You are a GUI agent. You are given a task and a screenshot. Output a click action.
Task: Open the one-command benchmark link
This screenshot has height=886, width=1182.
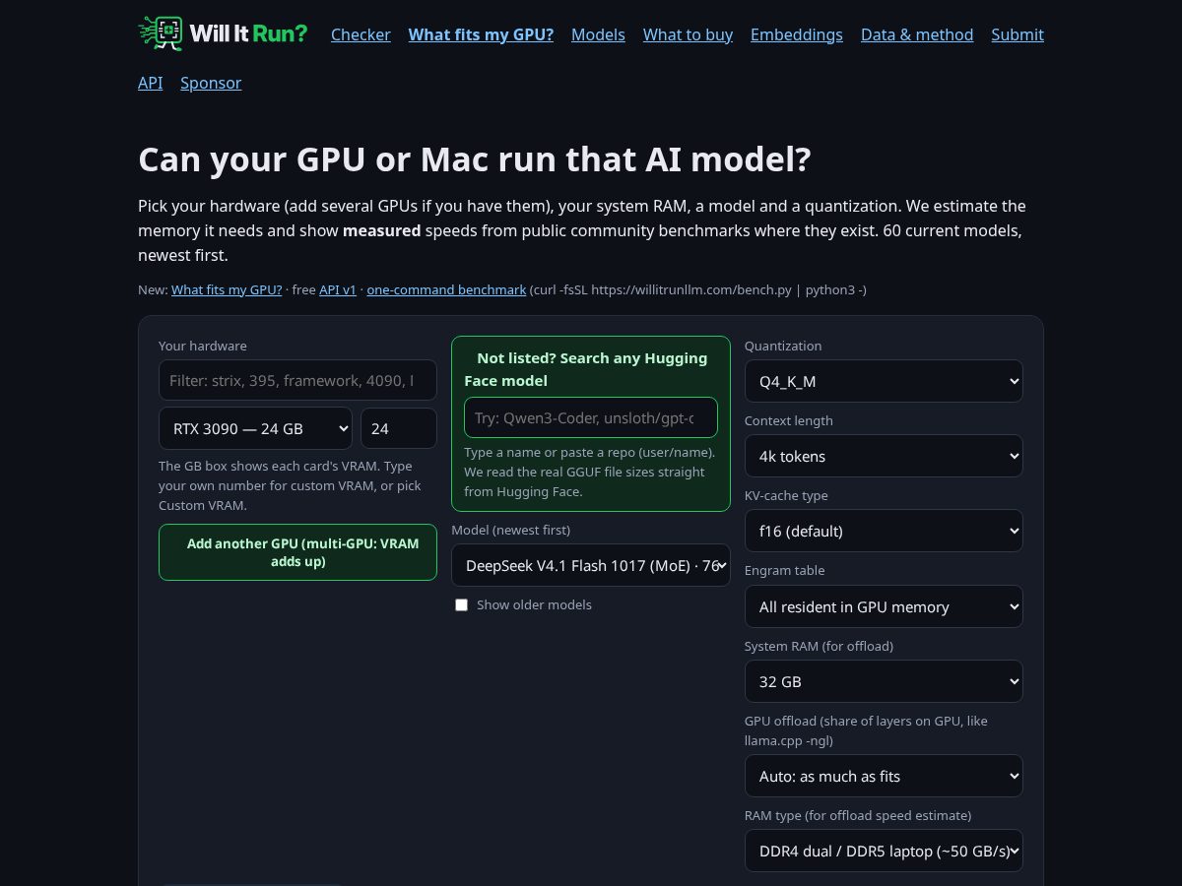point(446,289)
